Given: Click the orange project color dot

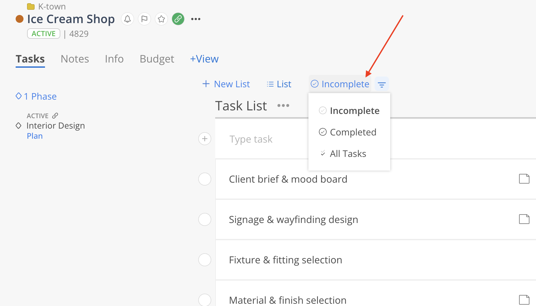Looking at the screenshot, I should pos(20,19).
